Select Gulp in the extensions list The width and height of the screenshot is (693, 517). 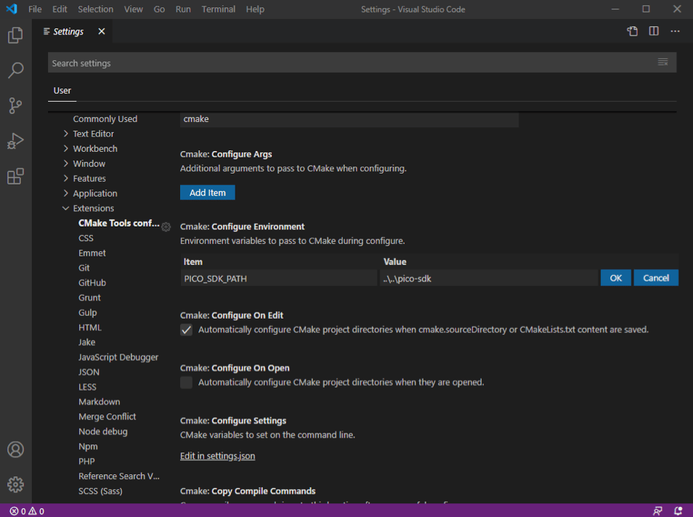(87, 313)
